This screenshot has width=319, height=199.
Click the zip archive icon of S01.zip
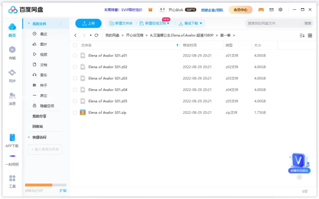coord(83,112)
